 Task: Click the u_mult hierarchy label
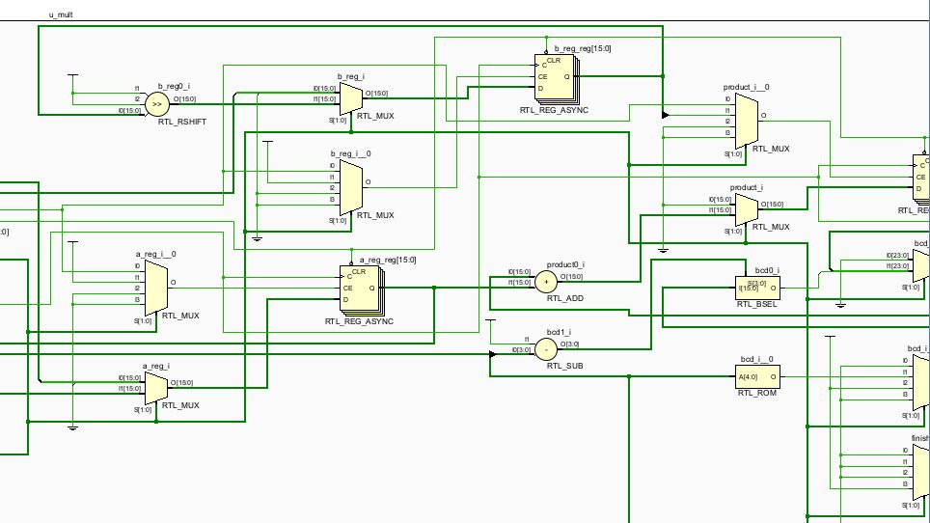61,14
